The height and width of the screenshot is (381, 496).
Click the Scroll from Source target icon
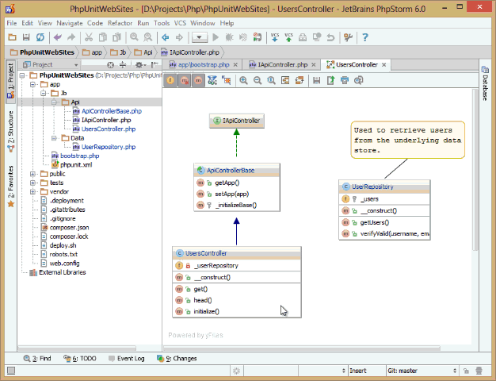tap(110, 65)
